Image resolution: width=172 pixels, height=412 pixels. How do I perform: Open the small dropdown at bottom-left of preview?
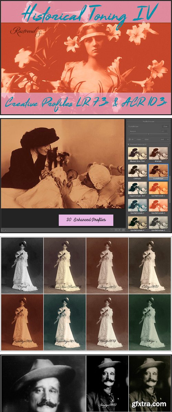click(x=6, y=230)
